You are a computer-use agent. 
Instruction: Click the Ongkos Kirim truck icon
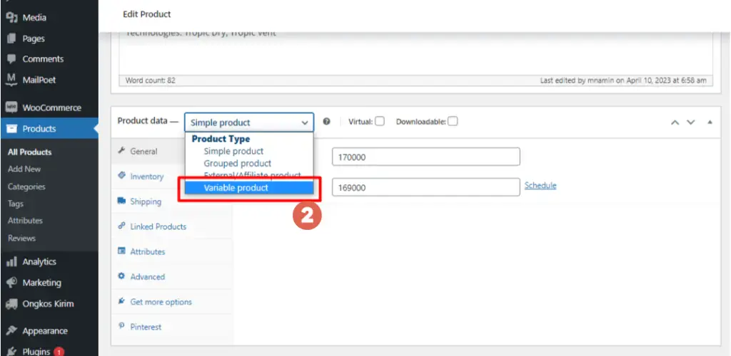[11, 304]
